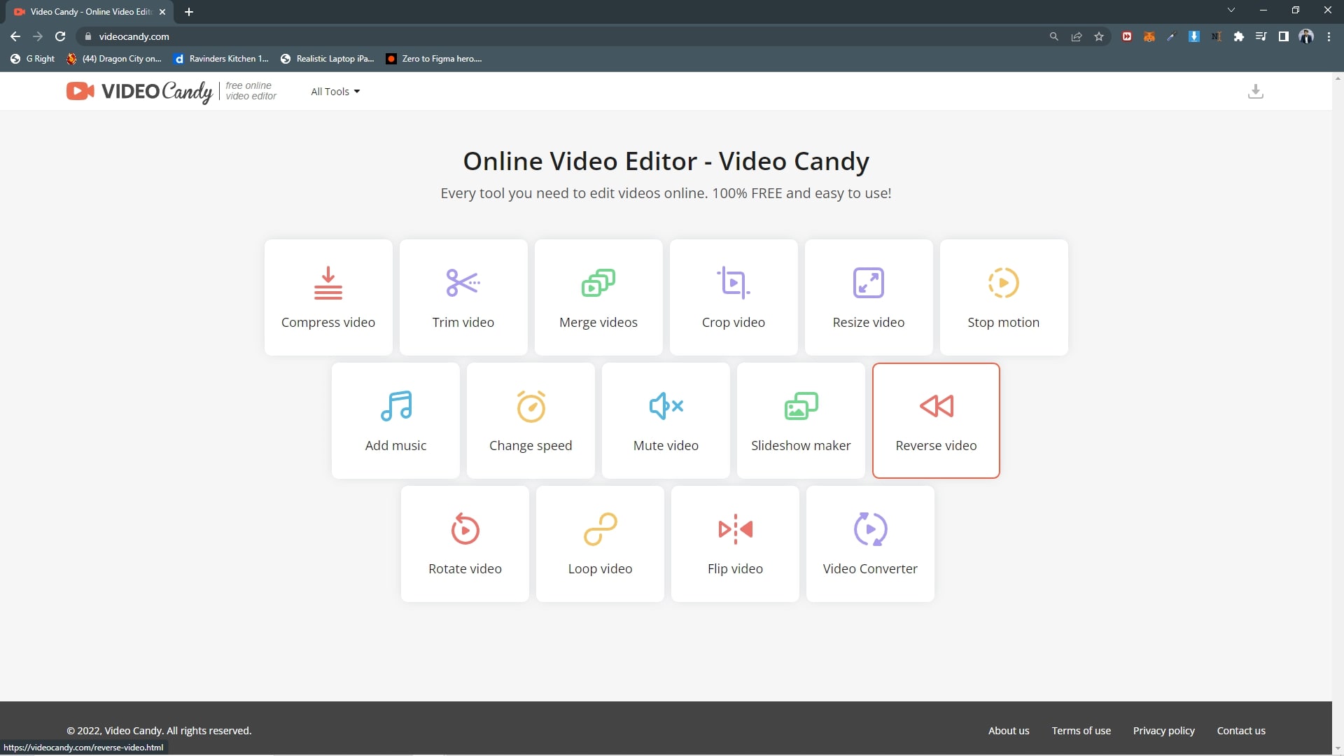Launch the Stop motion tool
This screenshot has width=1344, height=756.
pos(1003,297)
